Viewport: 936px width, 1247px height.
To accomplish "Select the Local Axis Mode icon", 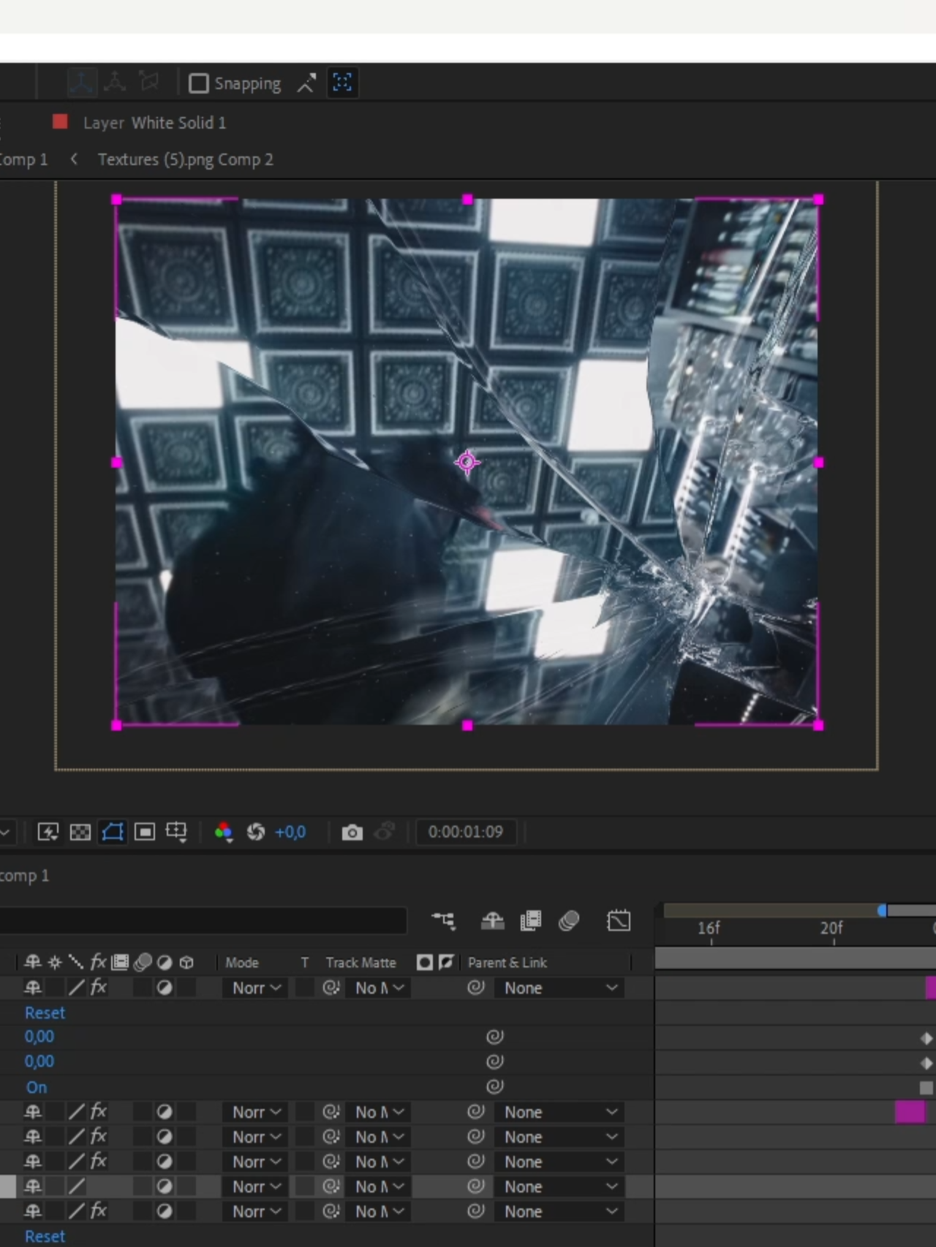I will point(81,83).
